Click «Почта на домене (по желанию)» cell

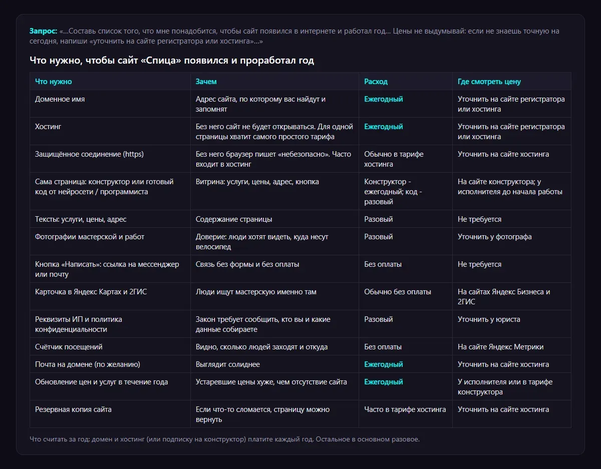[110, 364]
